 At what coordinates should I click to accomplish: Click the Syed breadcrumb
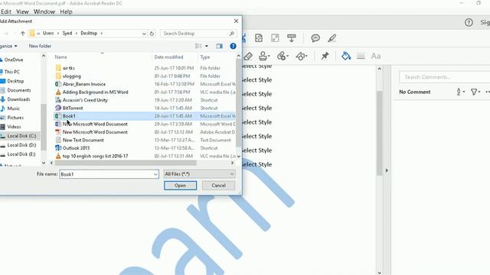pos(67,33)
